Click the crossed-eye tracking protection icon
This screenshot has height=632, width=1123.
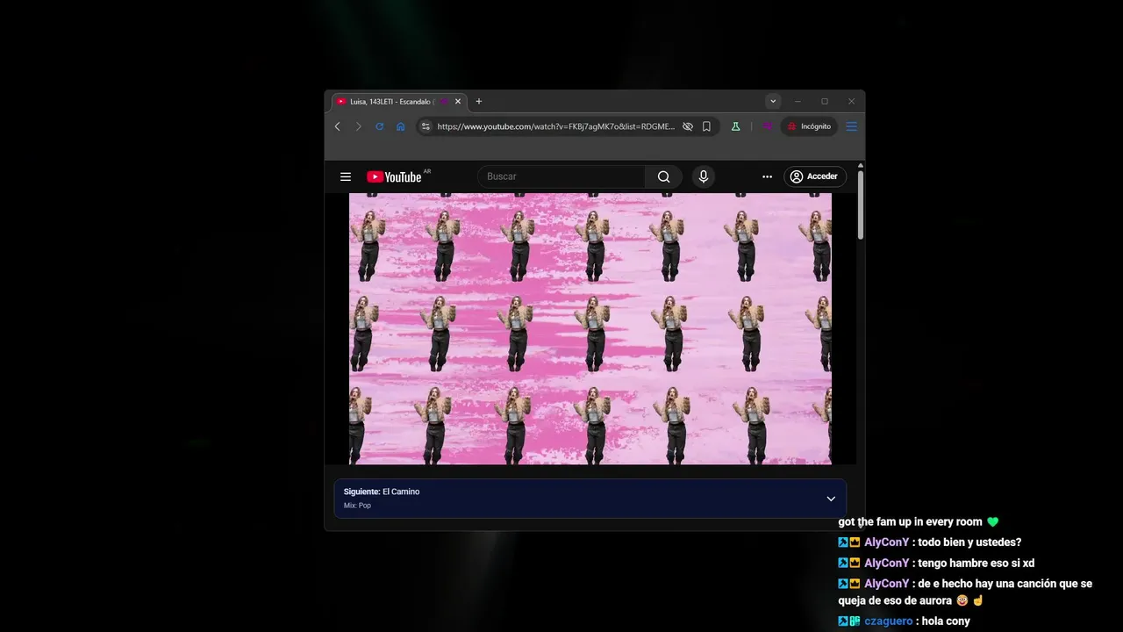[x=688, y=126]
